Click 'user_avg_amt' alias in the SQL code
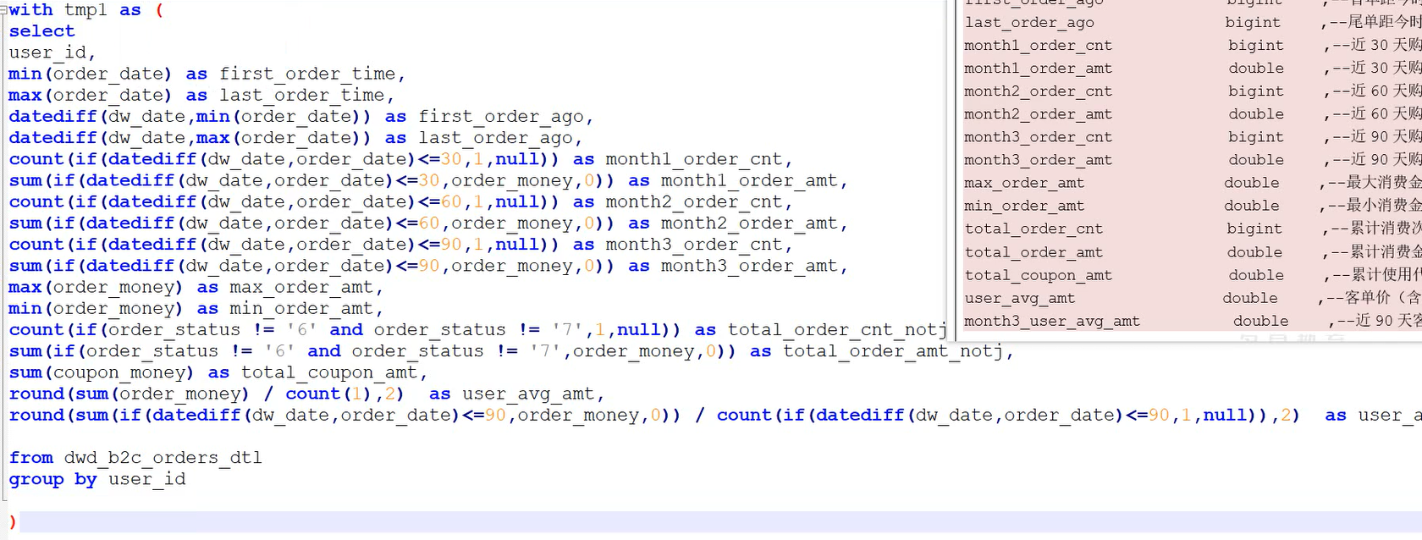Image resolution: width=1422 pixels, height=540 pixels. [528, 394]
